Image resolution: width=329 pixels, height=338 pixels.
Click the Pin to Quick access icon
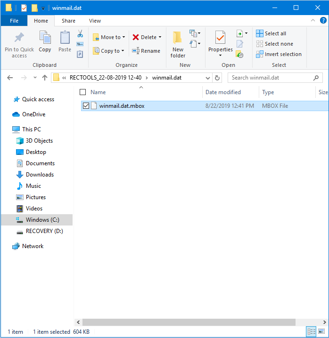click(x=19, y=37)
